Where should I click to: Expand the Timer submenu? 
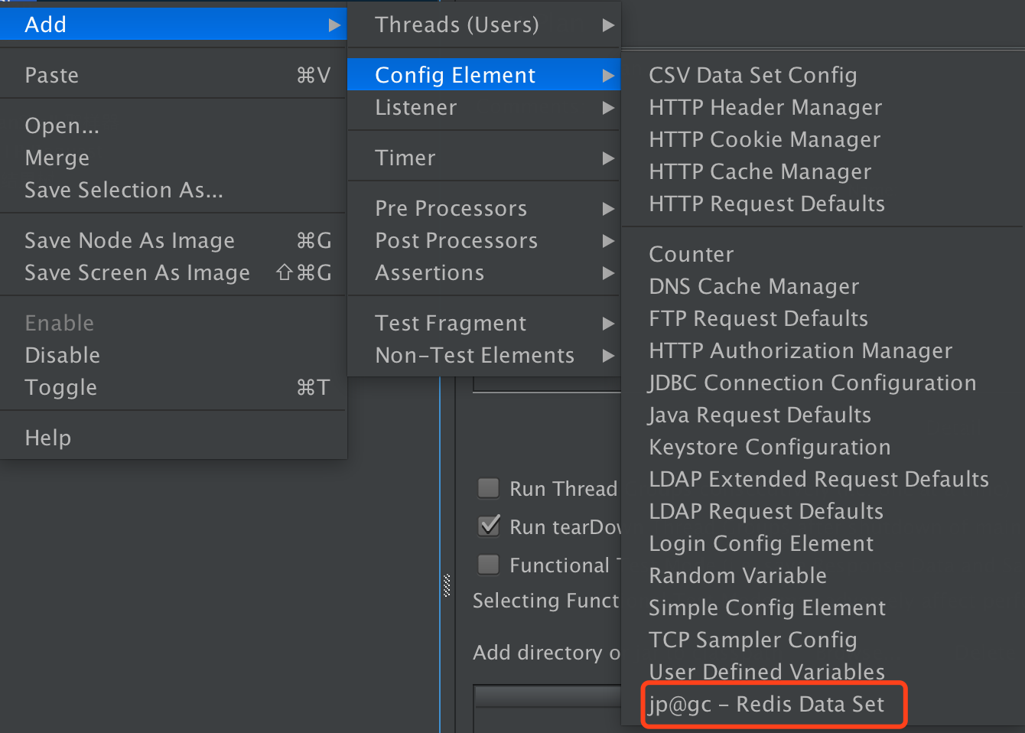coord(405,157)
